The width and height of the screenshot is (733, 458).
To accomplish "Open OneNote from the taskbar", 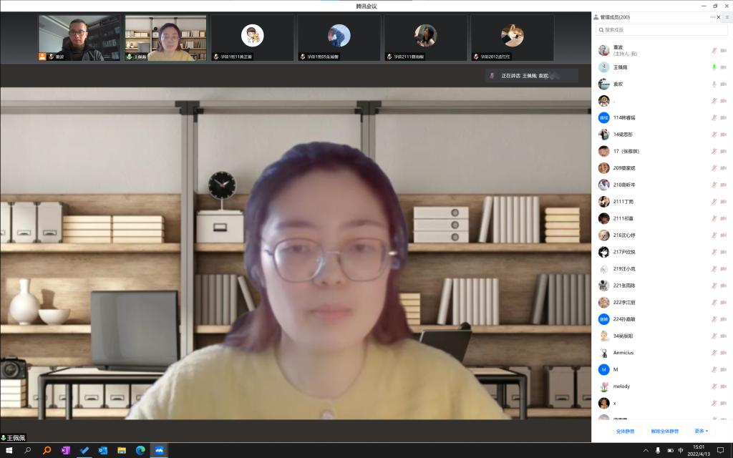I will 66,450.
